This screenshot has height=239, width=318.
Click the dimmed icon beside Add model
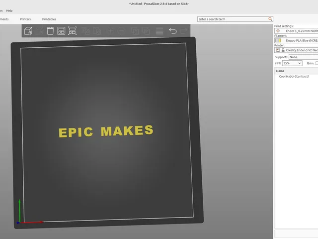point(39,31)
